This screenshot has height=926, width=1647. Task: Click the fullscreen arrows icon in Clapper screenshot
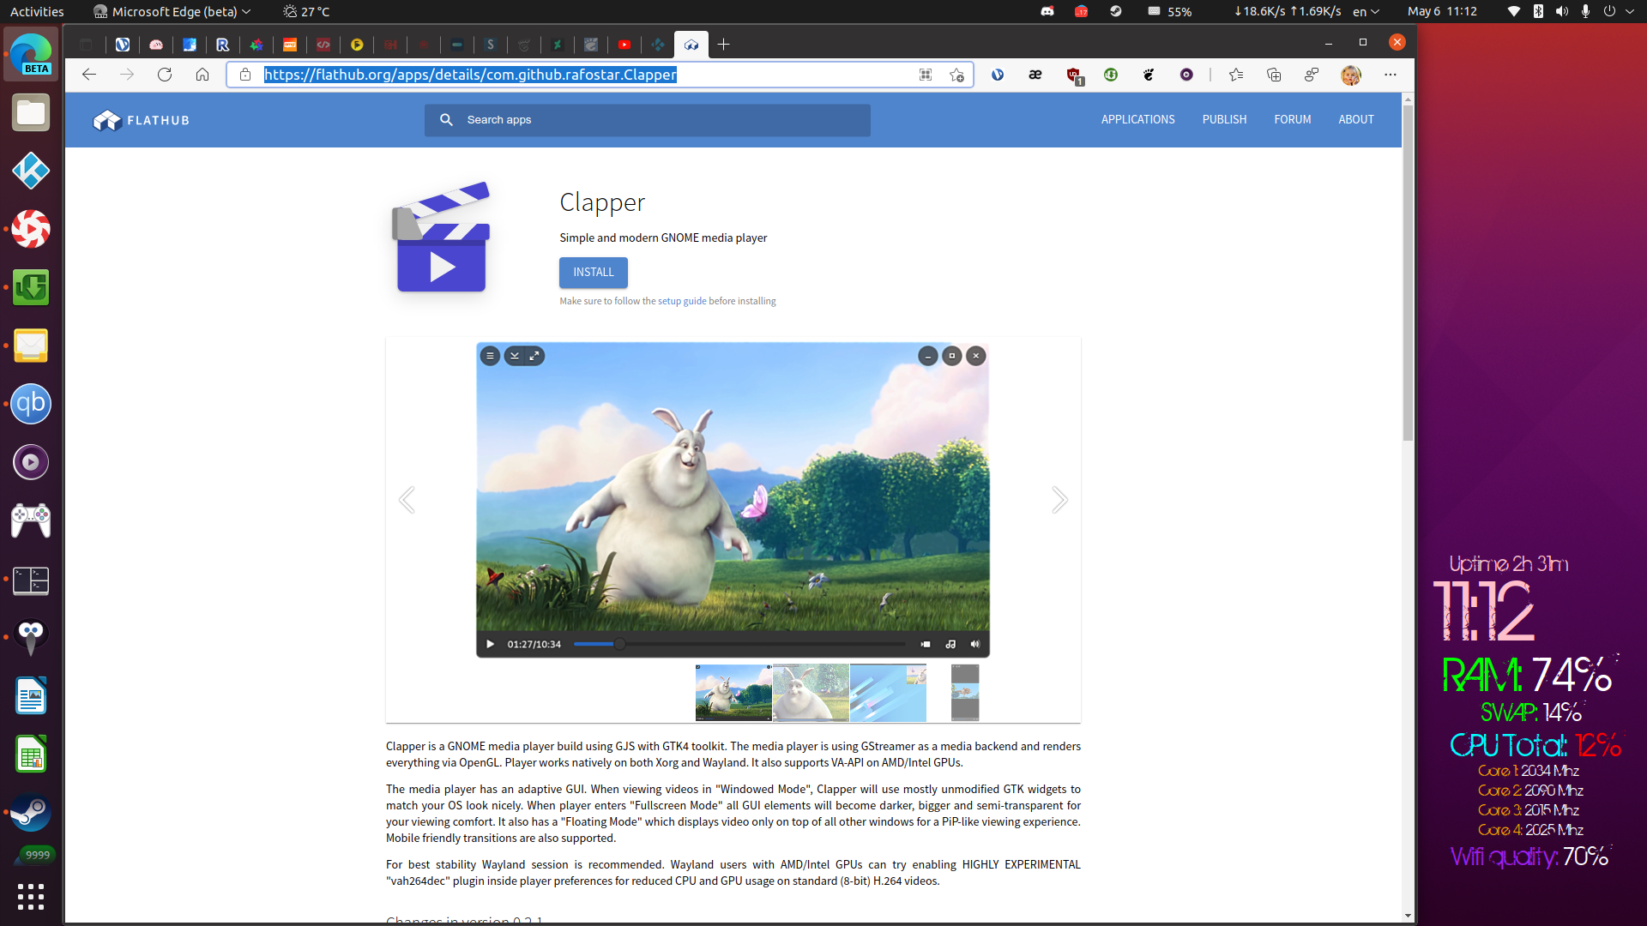click(534, 356)
